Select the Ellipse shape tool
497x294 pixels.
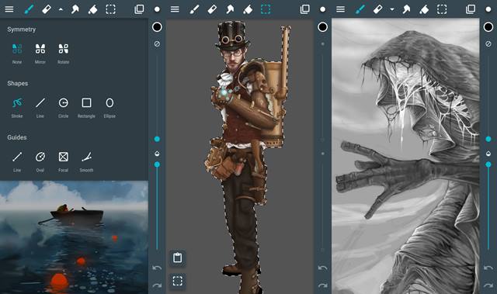109,108
